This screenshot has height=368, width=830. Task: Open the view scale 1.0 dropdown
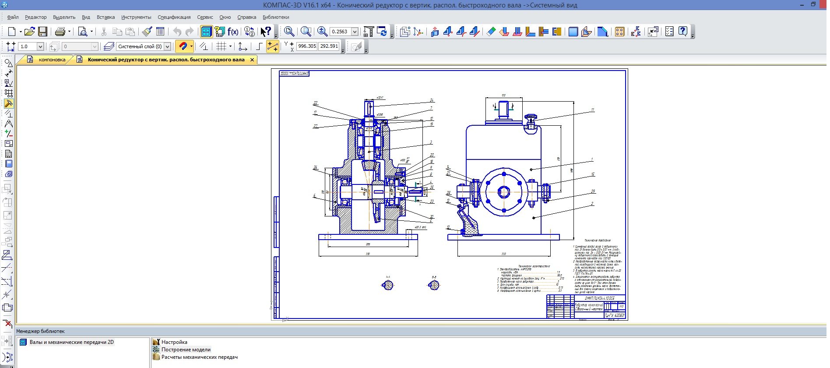40,46
